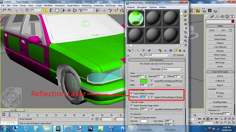Screen dimensions: 236x132
Task: Toggle checkbox beside vehicleenv128.tga reflection map
Action: (152, 97)
